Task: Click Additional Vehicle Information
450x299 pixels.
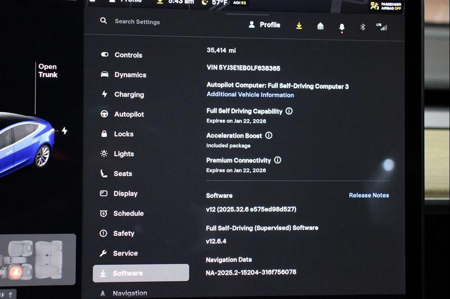Action: point(250,95)
